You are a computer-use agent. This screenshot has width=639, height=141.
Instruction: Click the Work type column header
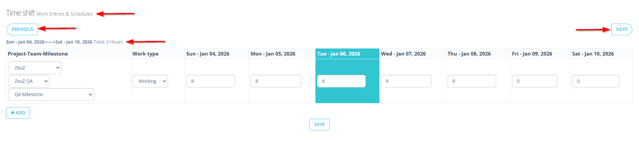[145, 54]
